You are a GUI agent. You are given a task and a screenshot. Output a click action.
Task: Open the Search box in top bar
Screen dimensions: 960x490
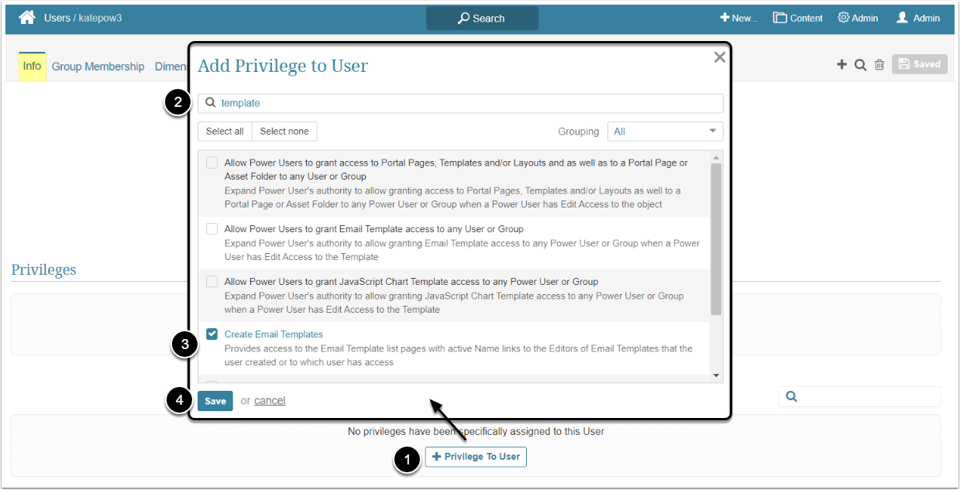point(482,19)
